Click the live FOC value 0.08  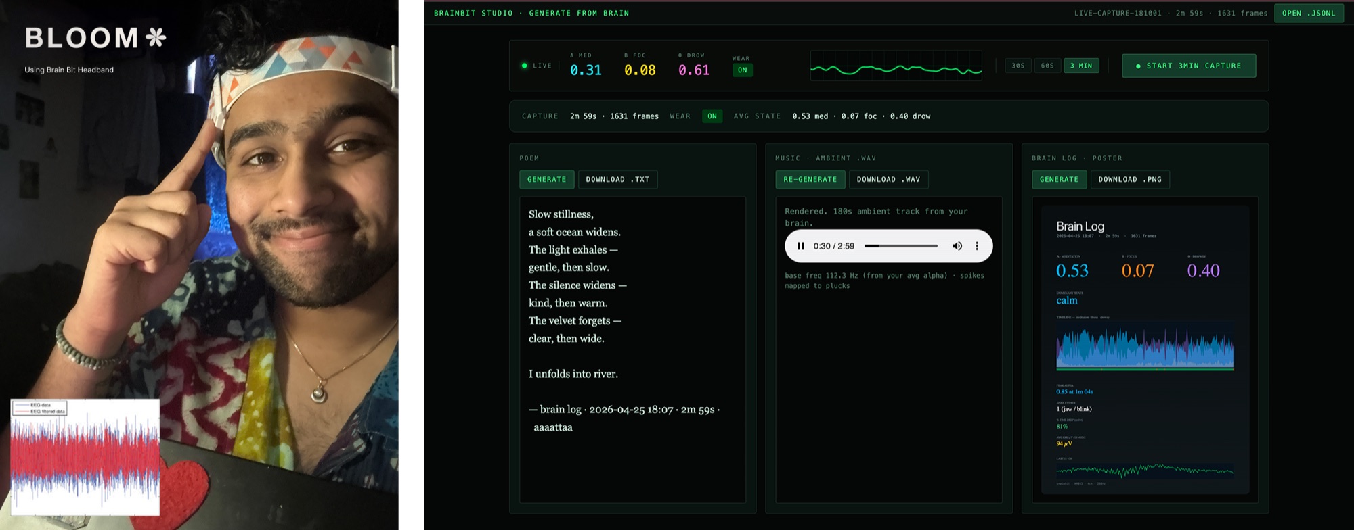pyautogui.click(x=640, y=70)
